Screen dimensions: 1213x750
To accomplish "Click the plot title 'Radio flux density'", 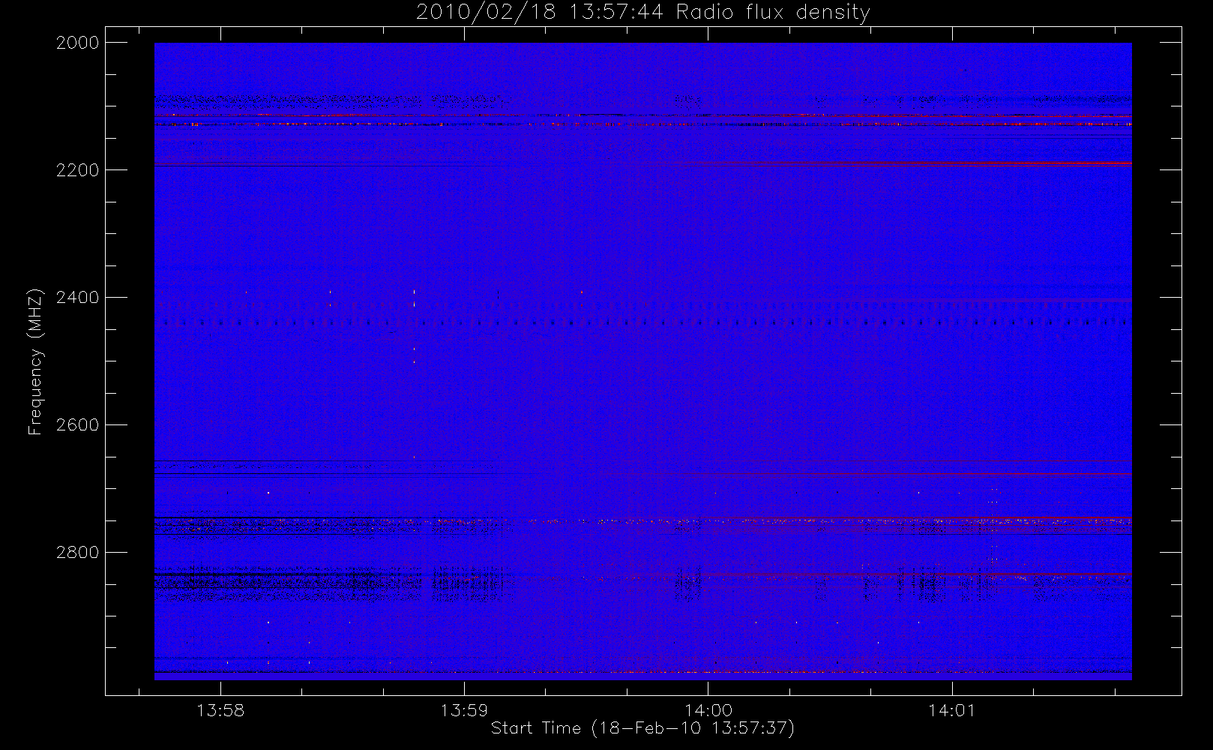I will (773, 13).
